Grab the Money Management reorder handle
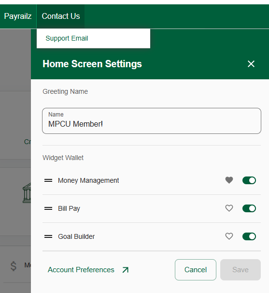This screenshot has height=293, width=269. tap(48, 180)
